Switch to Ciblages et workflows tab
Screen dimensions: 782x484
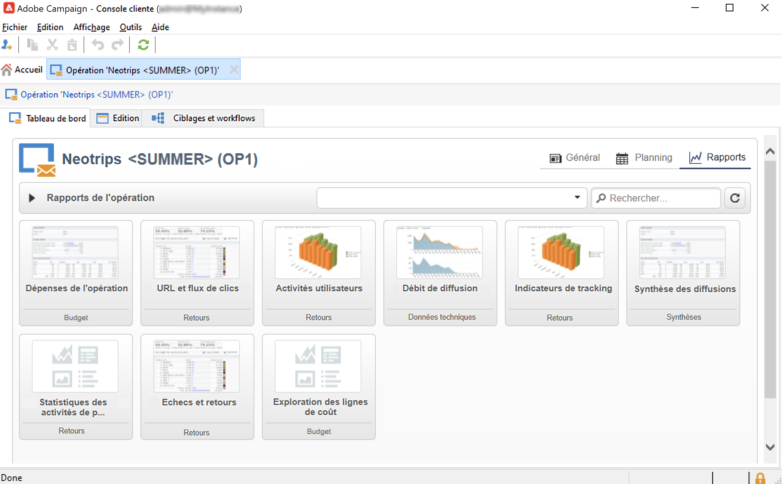pos(205,118)
